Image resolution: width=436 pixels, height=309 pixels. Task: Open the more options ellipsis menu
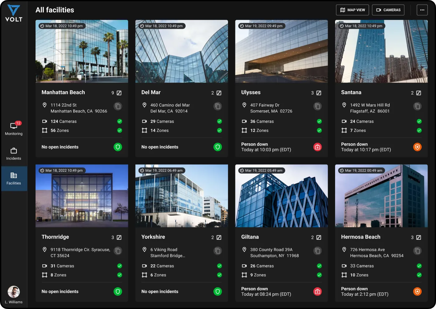click(422, 10)
